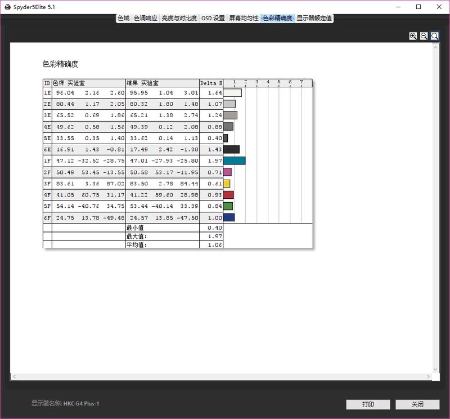The width and height of the screenshot is (450, 419).
Task: Click the teal 1F Delta E bar
Action: pos(234,161)
